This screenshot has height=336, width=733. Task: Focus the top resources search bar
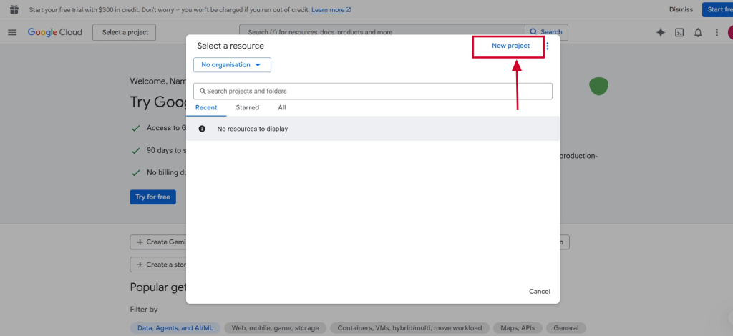382,32
